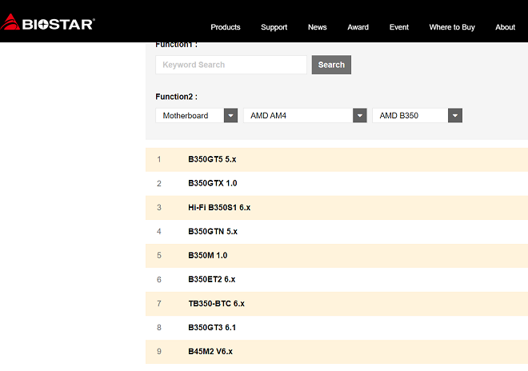Open the Event page
Viewport: 528px width, 371px height.
coord(398,27)
